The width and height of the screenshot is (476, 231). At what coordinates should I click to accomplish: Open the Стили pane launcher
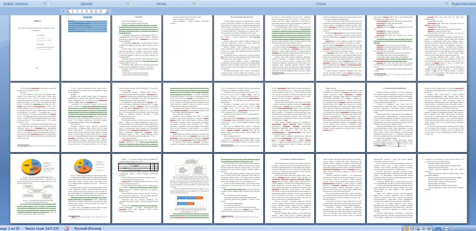447,4
